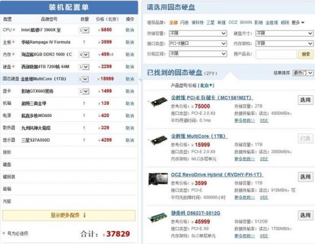Select the 鼠标 category row
The width and height of the screenshot is (315, 244).
[x=69, y=152]
